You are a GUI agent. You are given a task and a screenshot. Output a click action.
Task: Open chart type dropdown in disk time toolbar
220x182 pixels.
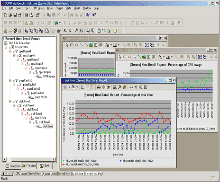click(69, 87)
